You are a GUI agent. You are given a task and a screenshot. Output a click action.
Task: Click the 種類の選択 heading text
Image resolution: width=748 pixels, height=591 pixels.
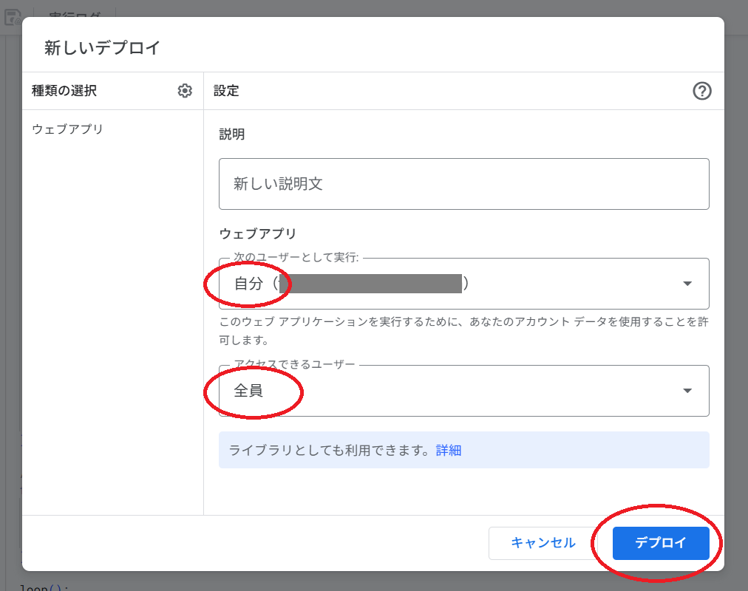click(x=64, y=91)
